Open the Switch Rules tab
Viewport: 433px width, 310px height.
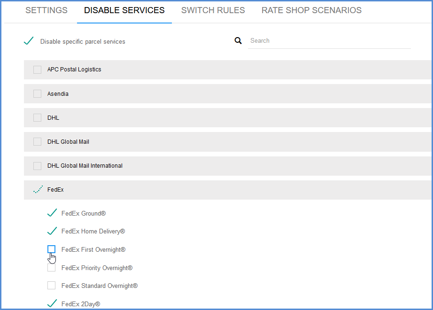click(213, 10)
